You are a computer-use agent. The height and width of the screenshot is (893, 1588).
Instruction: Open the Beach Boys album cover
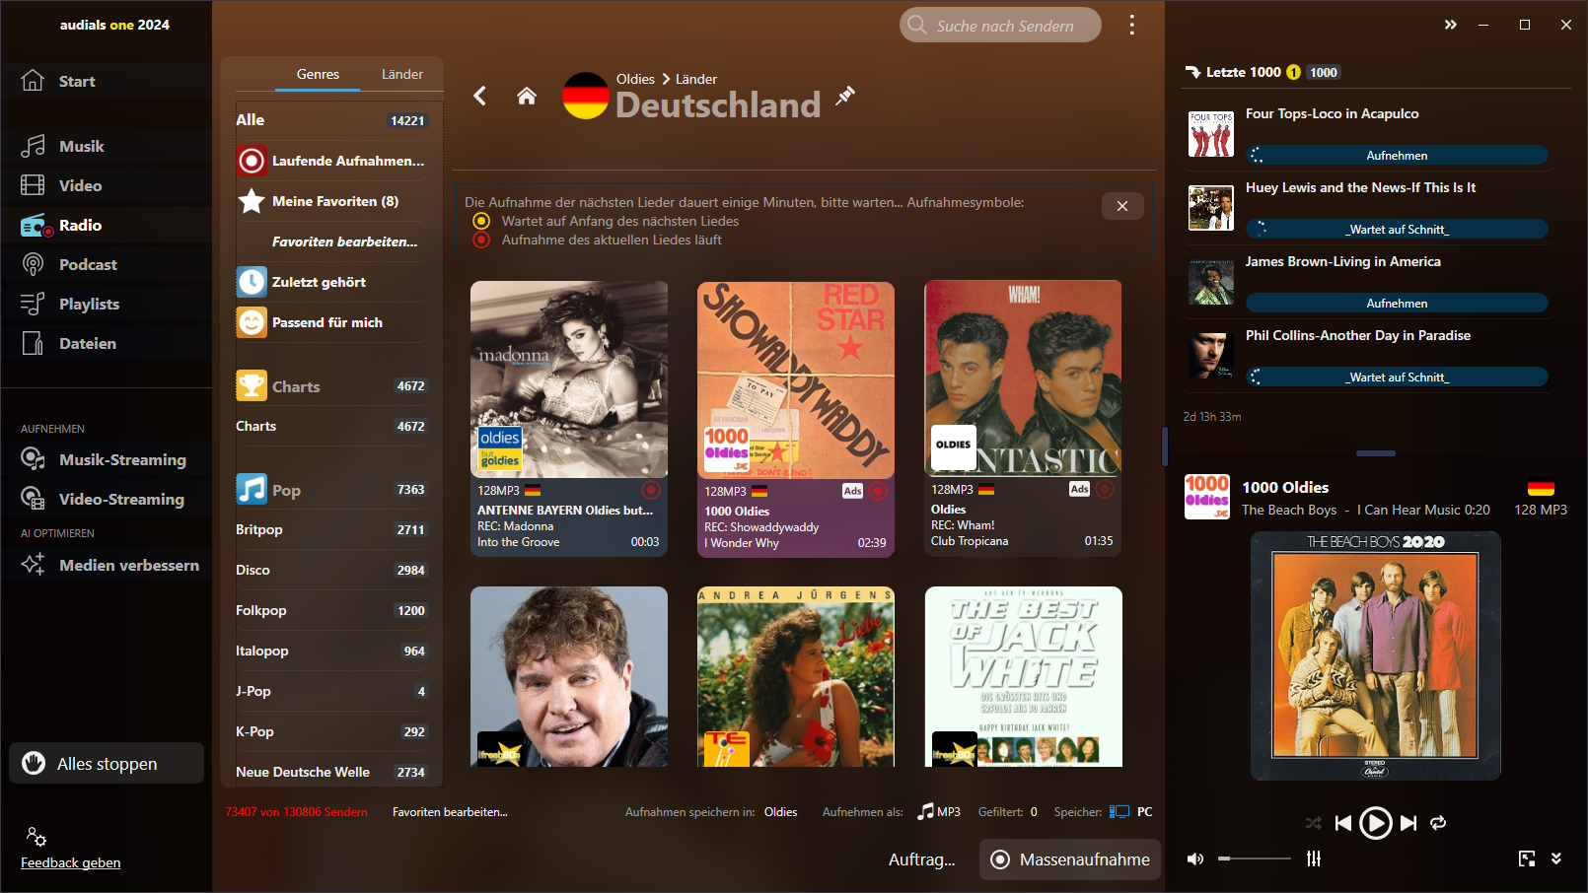[1376, 656]
